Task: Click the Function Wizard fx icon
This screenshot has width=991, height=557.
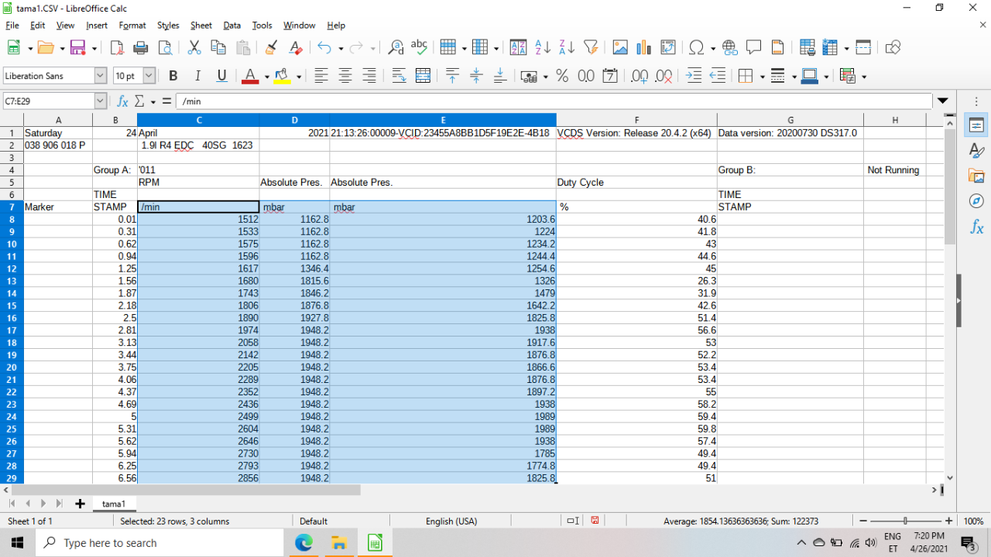Action: coord(122,101)
